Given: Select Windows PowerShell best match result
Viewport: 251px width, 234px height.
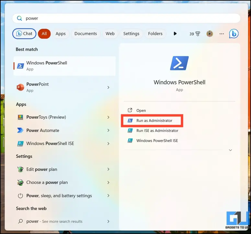Looking at the screenshot, I should point(64,66).
